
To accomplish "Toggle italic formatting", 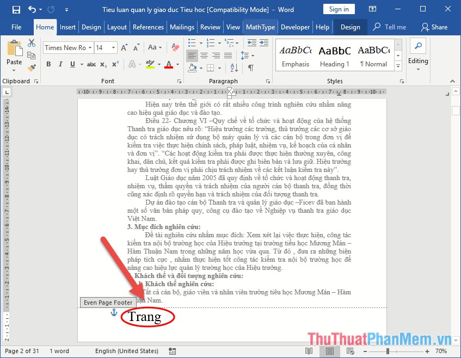I will pyautogui.click(x=59, y=64).
